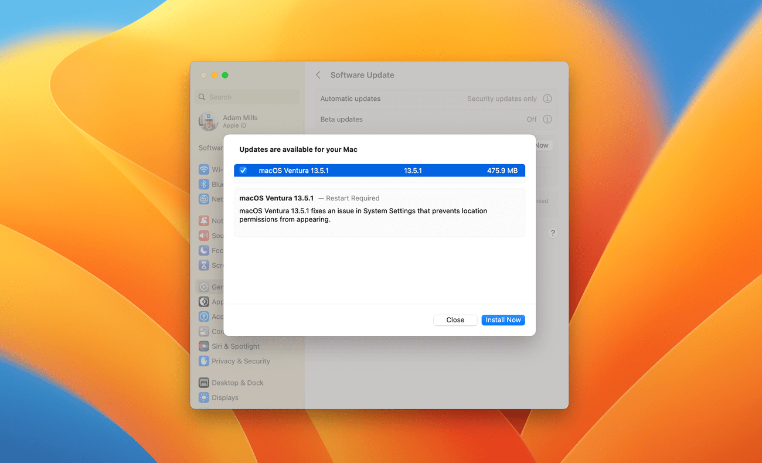Image resolution: width=762 pixels, height=463 pixels.
Task: Click the back chevron from Software Update
Action: pos(317,75)
